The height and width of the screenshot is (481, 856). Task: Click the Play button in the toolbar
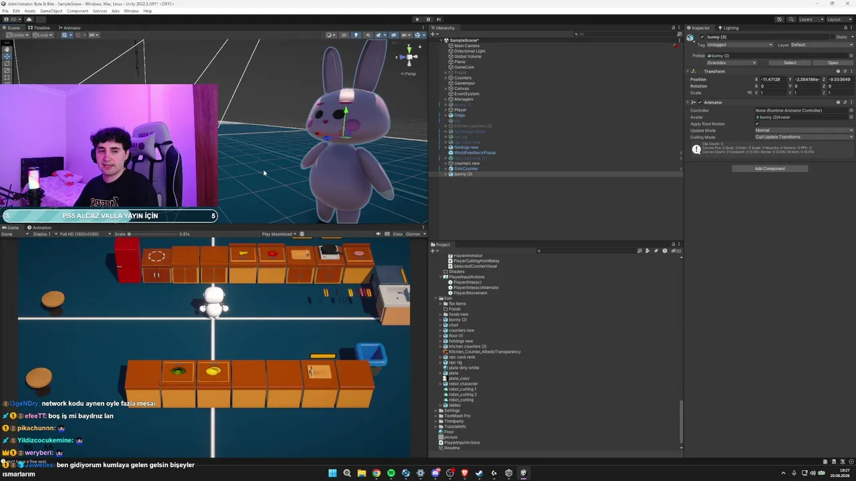click(417, 19)
